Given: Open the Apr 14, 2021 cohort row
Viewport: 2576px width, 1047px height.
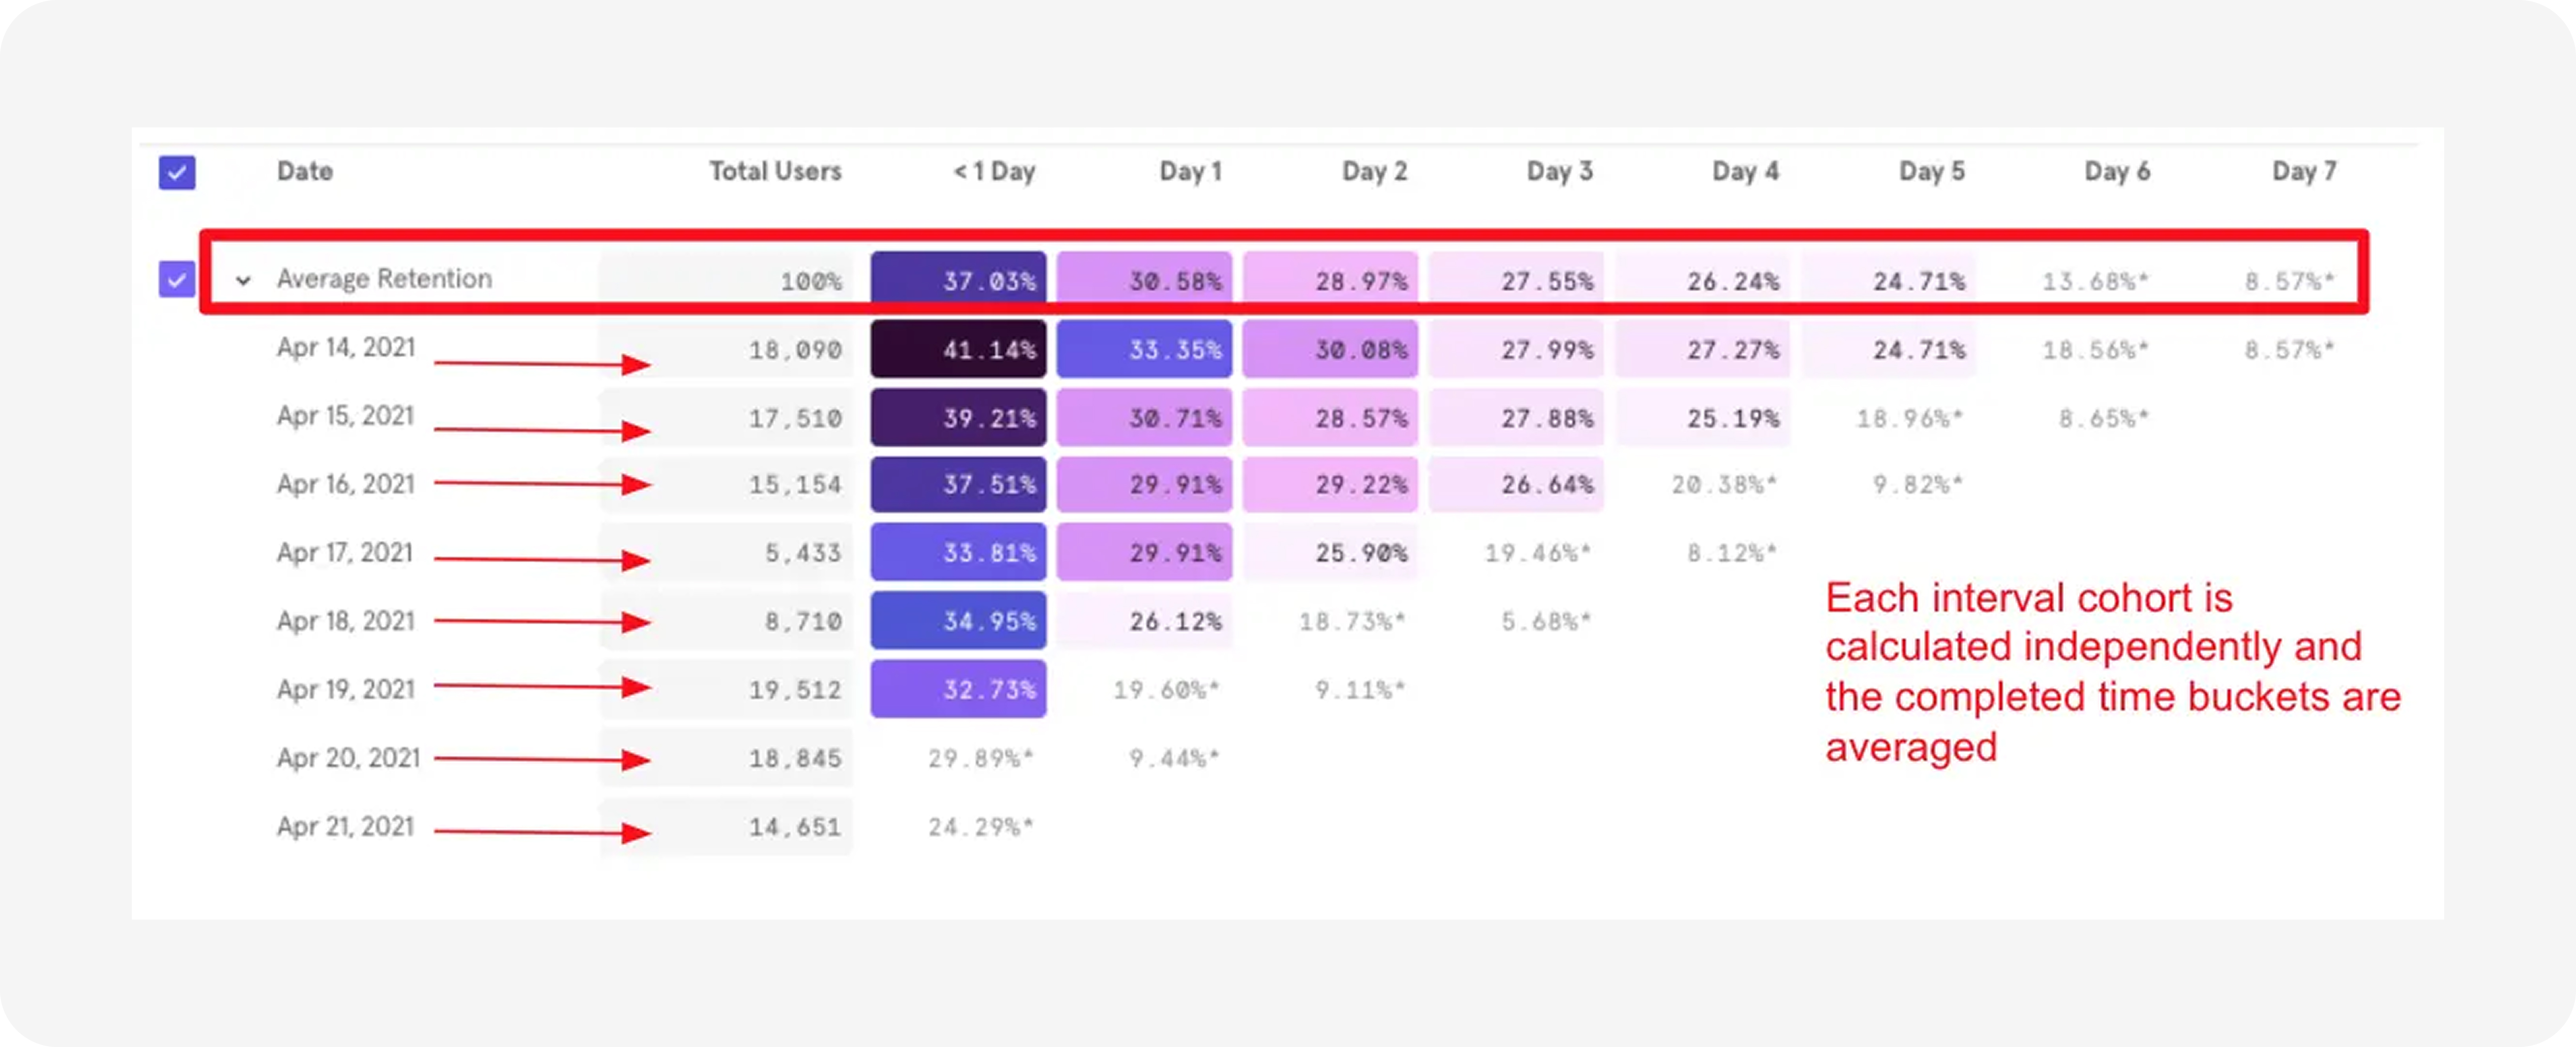Looking at the screenshot, I should click(x=346, y=347).
